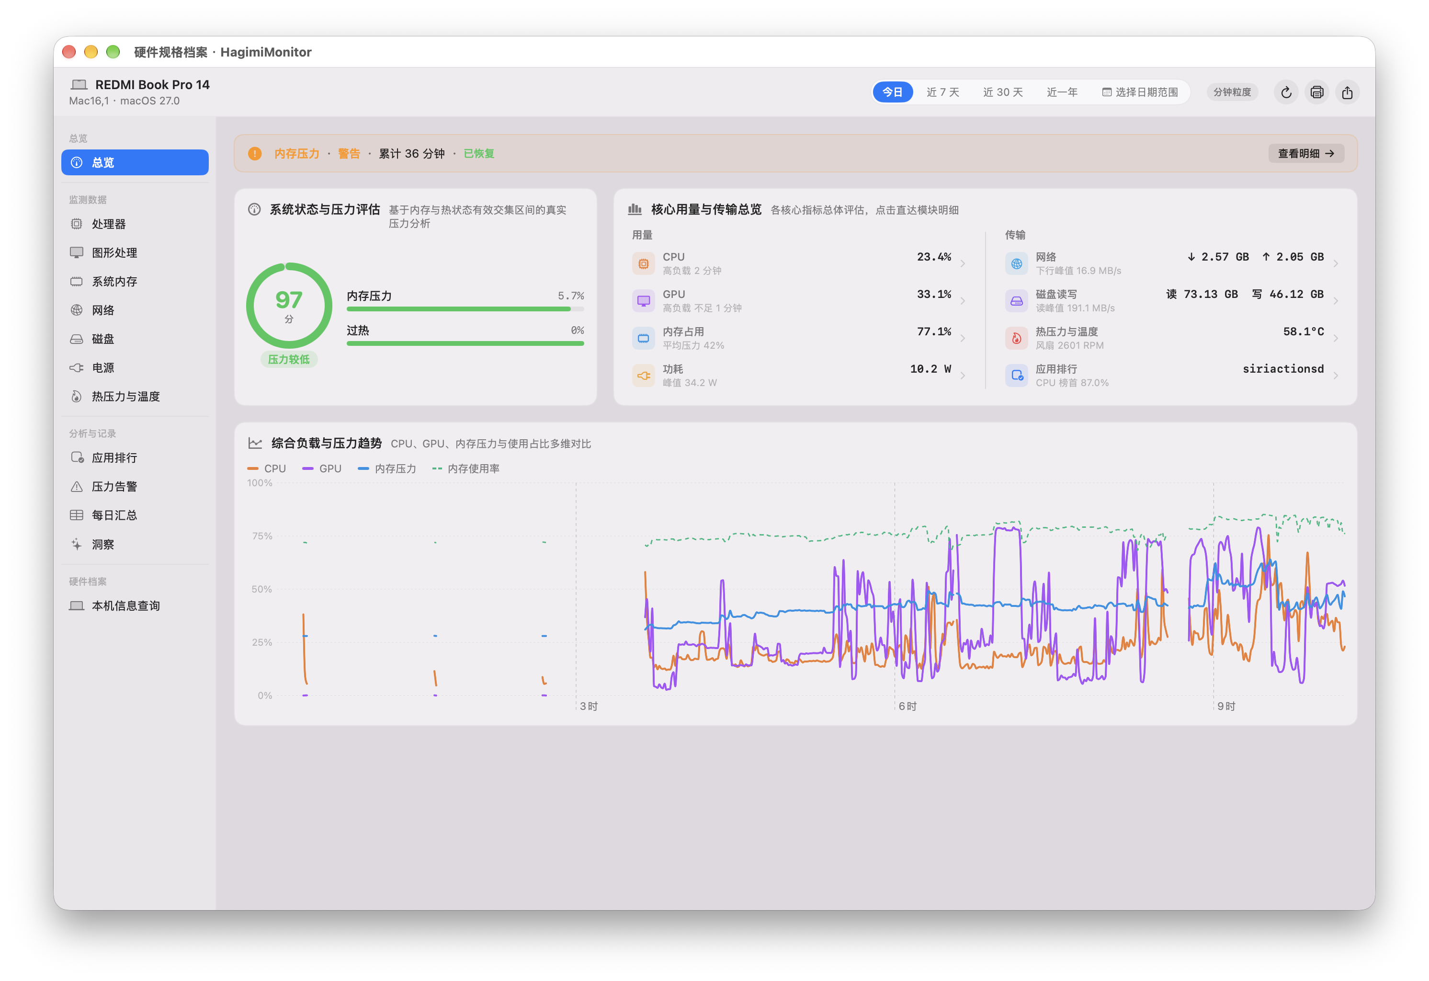
Task: Click the 过热 0% progress bar
Action: (465, 344)
